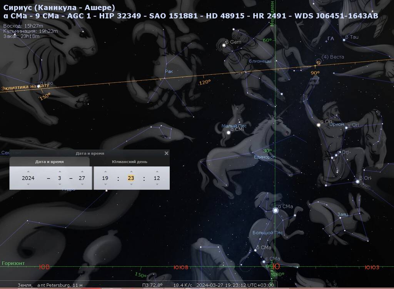Select Betelgeuse (α Ori) star
Screen dimensions: 394x289
tap(318, 125)
